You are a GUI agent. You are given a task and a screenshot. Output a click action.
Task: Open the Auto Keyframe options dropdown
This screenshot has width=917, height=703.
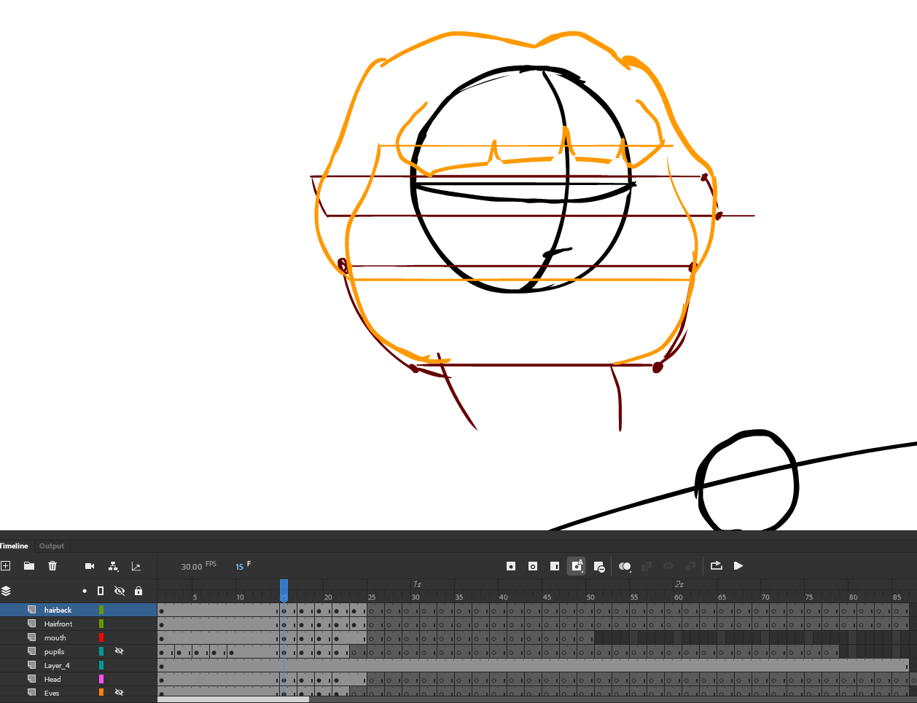582,572
